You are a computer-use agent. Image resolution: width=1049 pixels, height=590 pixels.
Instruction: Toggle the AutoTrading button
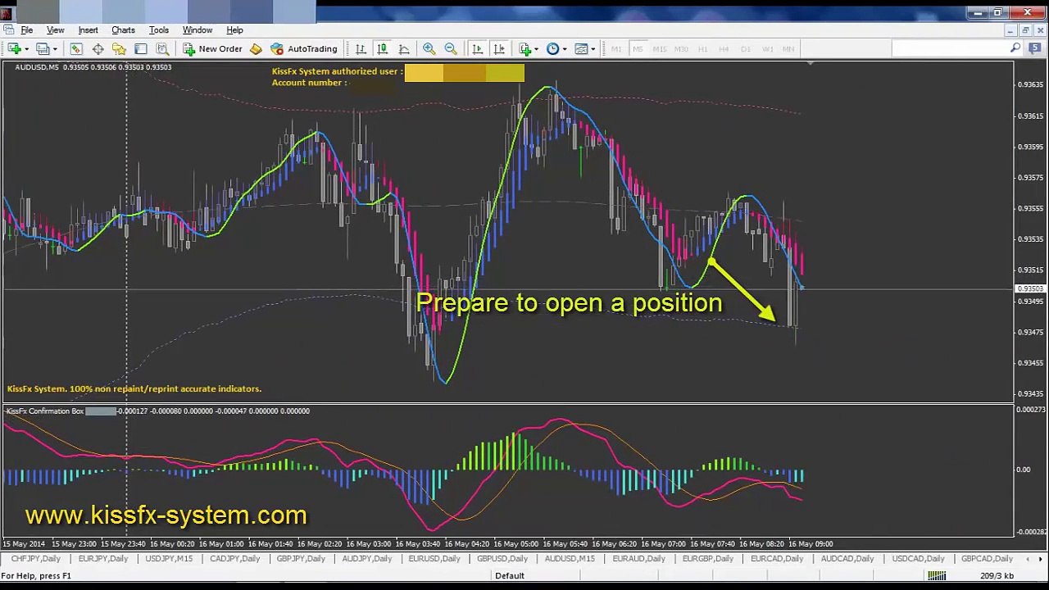[304, 49]
